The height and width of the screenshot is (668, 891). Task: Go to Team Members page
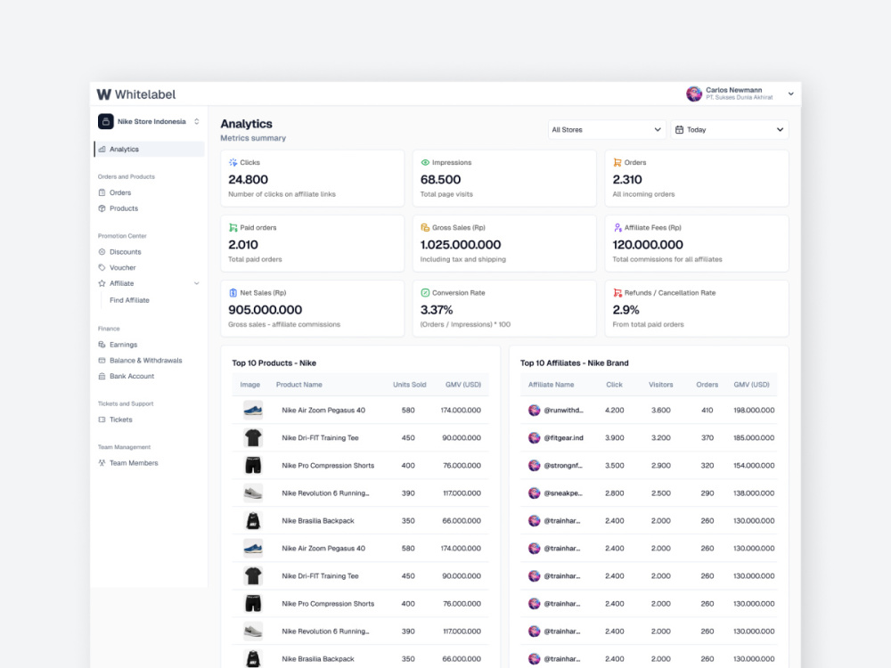point(134,463)
